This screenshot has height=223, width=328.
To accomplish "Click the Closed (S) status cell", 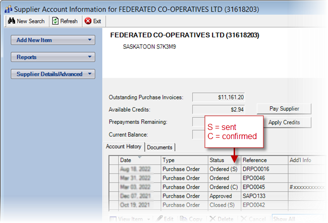I will point(224,205).
